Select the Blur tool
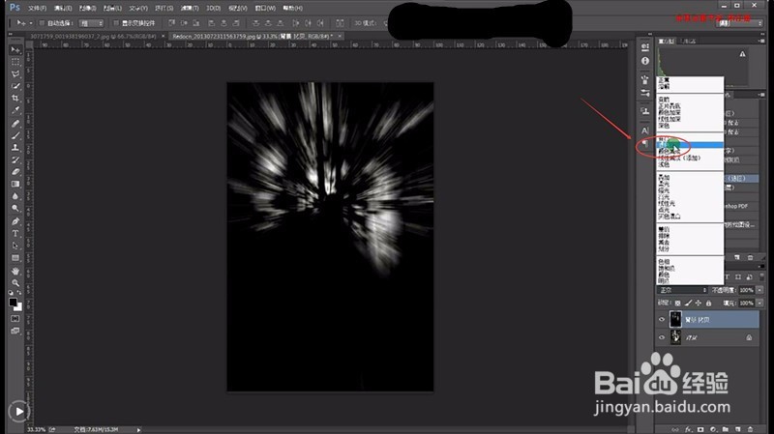Viewport: 774px width, 434px height. pos(15,196)
